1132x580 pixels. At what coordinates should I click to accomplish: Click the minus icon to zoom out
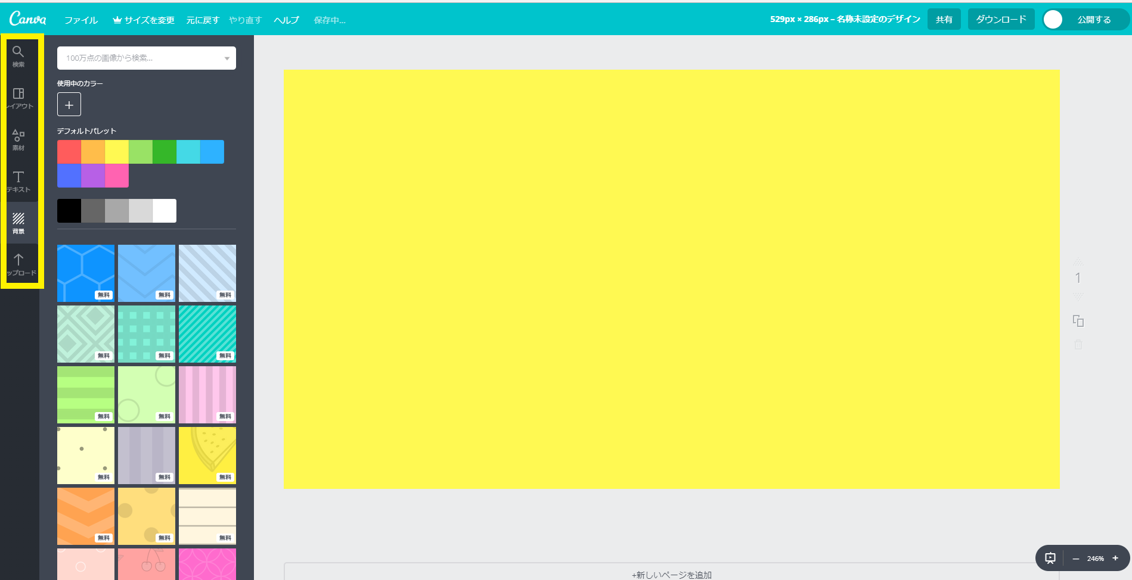[x=1076, y=559]
